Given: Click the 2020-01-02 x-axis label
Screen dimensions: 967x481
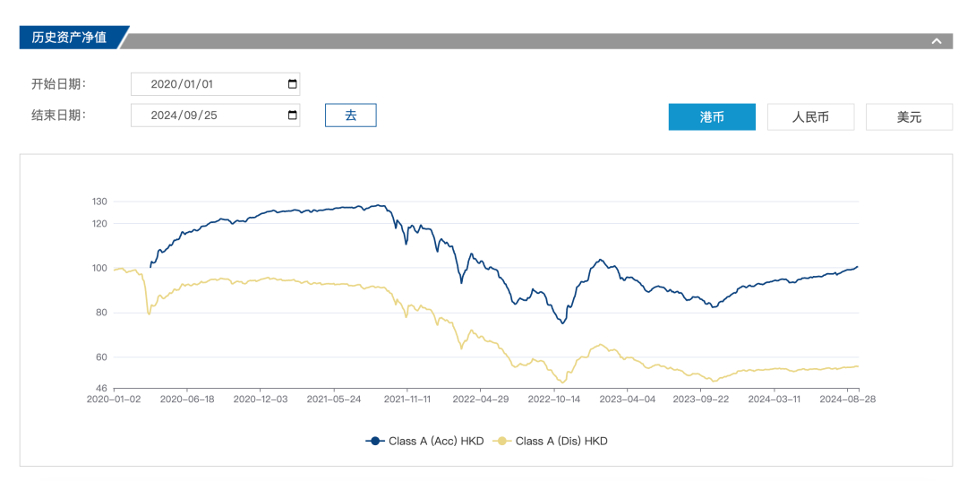Looking at the screenshot, I should pyautogui.click(x=114, y=399).
